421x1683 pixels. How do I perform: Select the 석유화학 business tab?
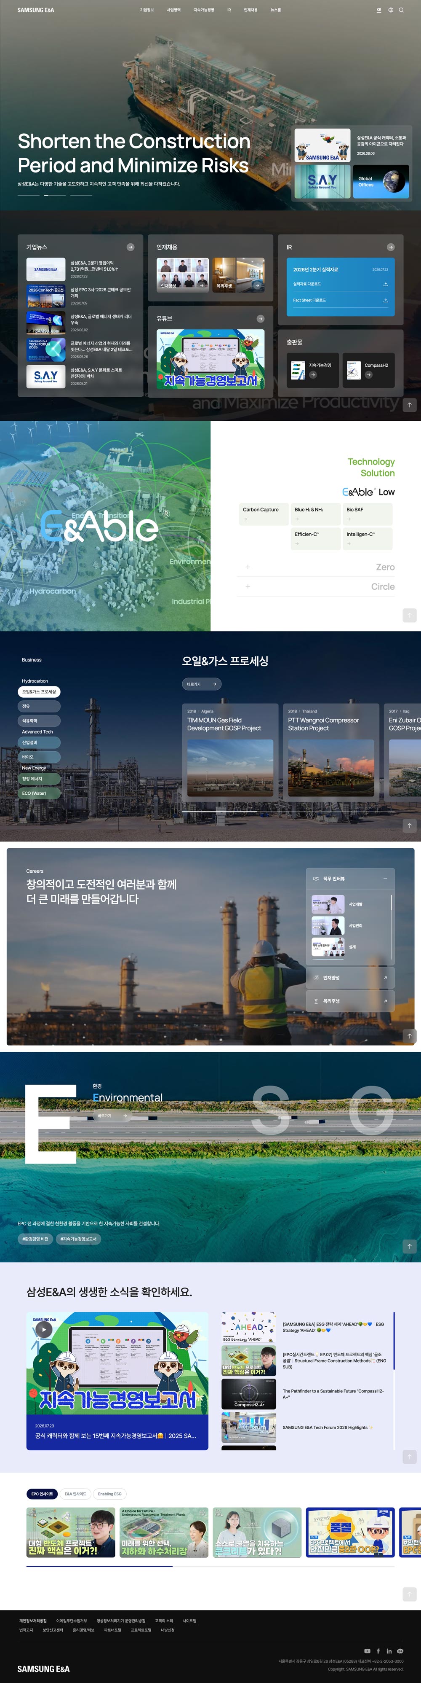click(x=38, y=721)
